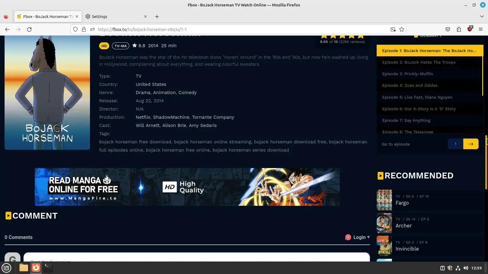Open cast member Alison Brie
Image resolution: width=488 pixels, height=274 pixels.
pos(174,125)
